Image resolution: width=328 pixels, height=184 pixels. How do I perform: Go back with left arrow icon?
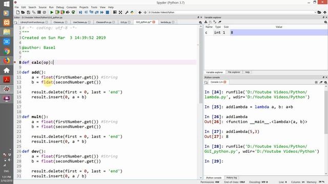[x=140, y=12]
